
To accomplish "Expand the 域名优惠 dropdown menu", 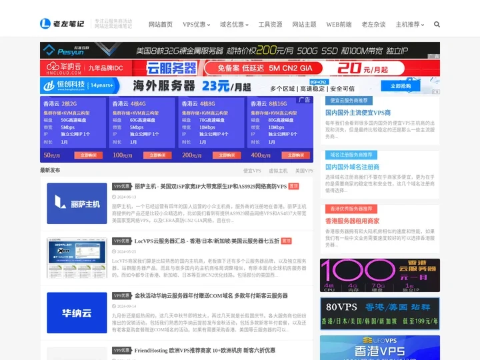I will pyautogui.click(x=234, y=25).
